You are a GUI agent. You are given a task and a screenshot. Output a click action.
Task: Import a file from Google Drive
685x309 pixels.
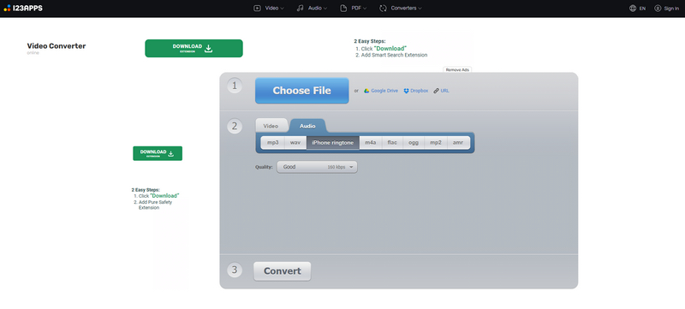pos(381,91)
